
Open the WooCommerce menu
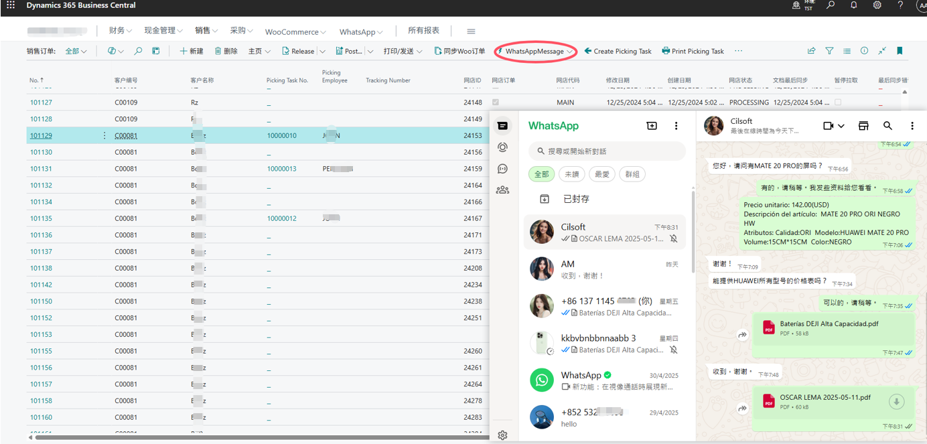click(x=295, y=31)
